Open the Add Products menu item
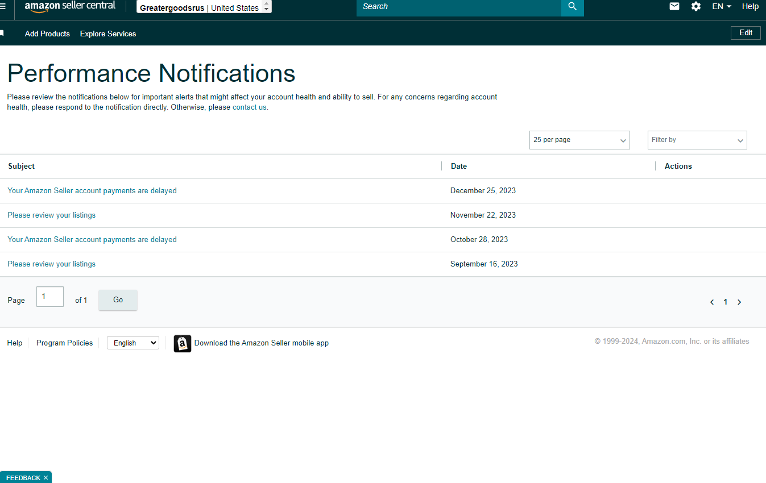 (47, 34)
